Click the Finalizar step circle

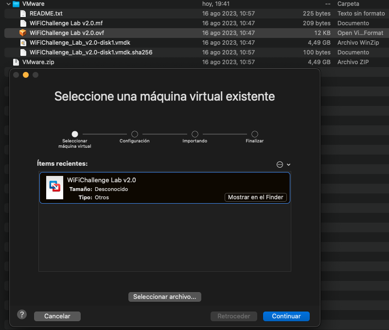[255, 134]
